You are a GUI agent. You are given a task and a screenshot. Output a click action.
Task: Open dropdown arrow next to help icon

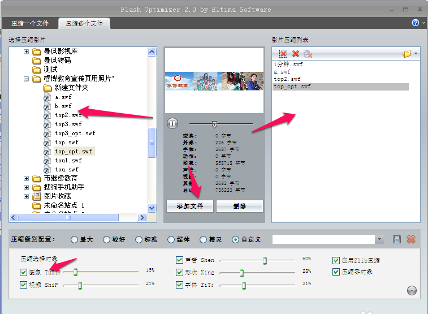coord(423,23)
